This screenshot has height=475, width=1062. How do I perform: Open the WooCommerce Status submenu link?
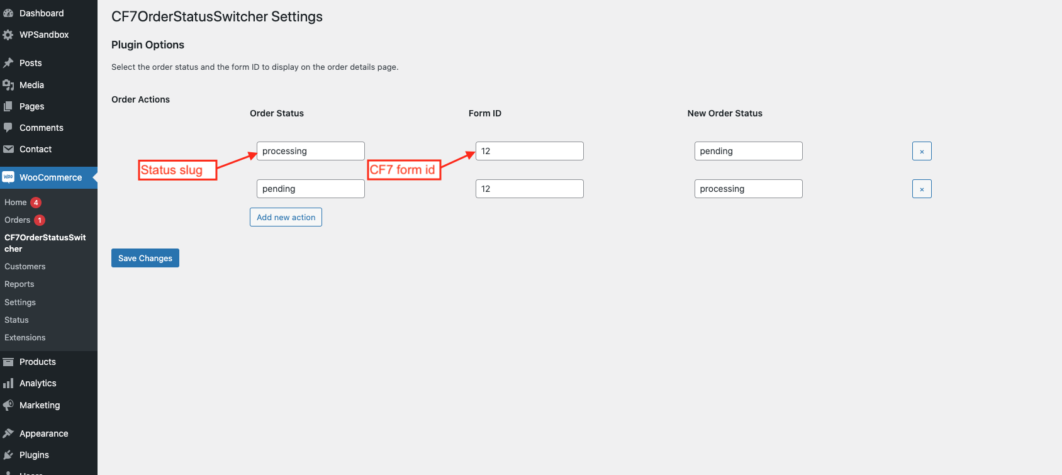[x=16, y=320]
